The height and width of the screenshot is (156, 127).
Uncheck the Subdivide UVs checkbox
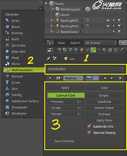(89, 126)
